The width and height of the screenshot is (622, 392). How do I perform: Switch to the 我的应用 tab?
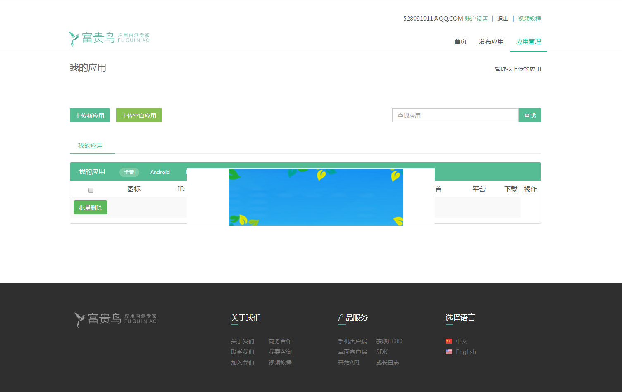pos(90,145)
